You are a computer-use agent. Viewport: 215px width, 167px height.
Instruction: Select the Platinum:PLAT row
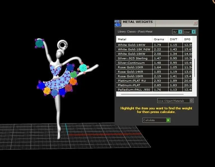click(154, 85)
